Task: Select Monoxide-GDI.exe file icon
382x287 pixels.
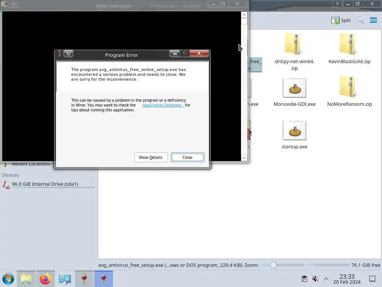Action: click(x=294, y=88)
